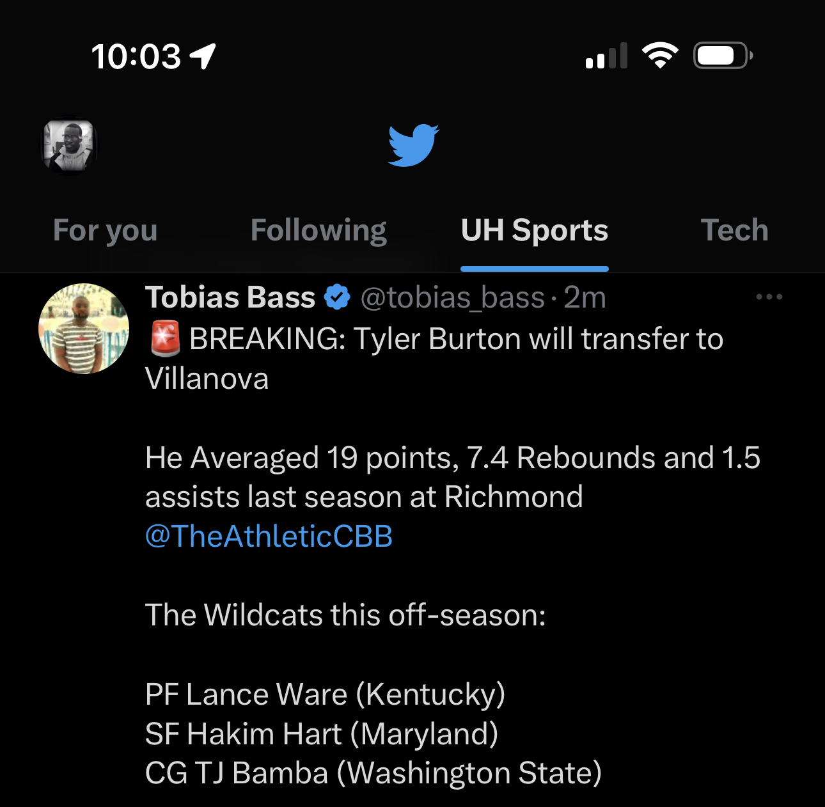Tap the battery indicator icon
This screenshot has height=807, width=825.
coord(723,56)
